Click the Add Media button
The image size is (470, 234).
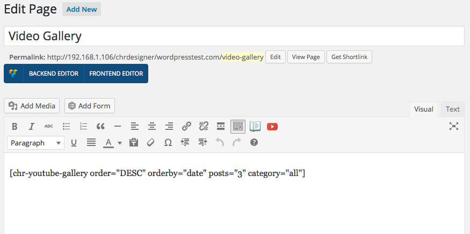click(x=32, y=106)
